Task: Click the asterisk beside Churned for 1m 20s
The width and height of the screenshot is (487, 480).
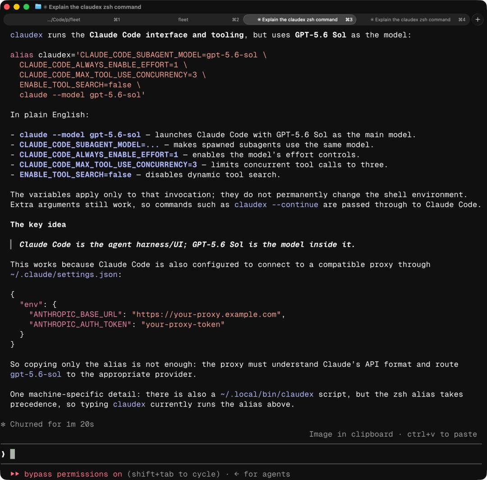Action: click(x=3, y=424)
